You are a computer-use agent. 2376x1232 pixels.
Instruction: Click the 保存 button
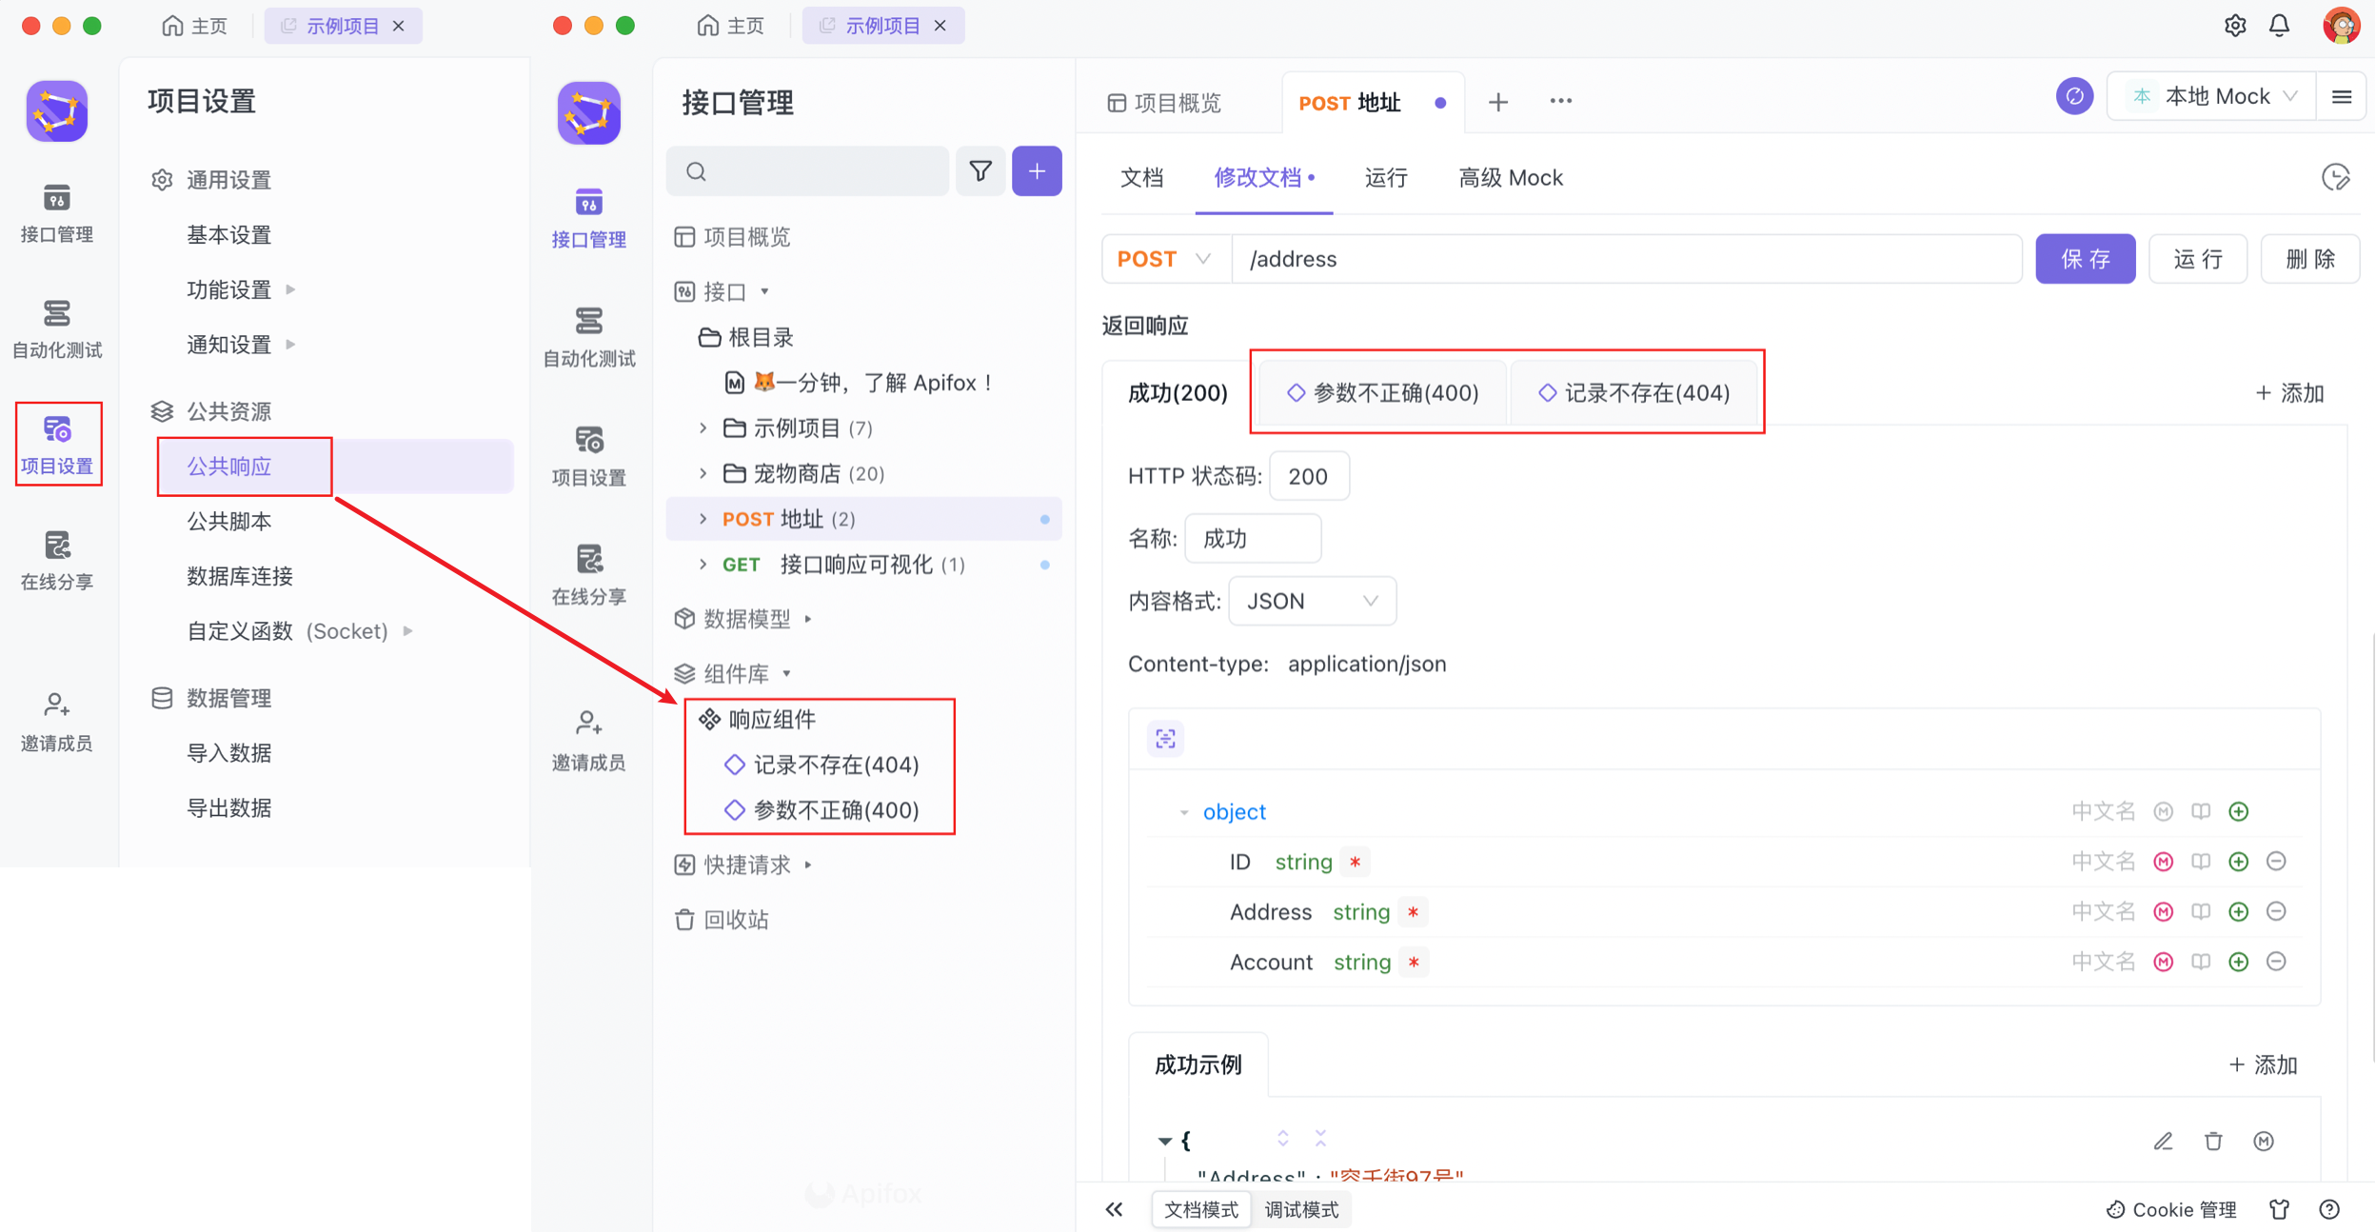pyautogui.click(x=2085, y=259)
